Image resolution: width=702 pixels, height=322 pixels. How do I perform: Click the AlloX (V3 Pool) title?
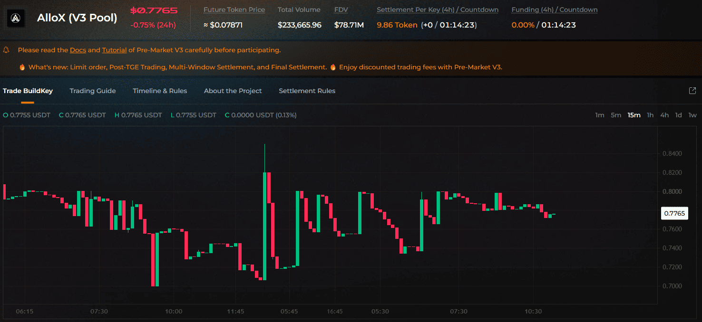click(x=77, y=18)
